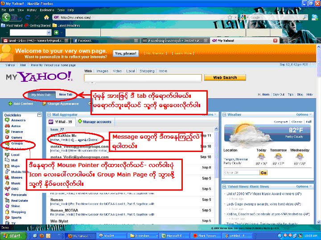Open Music News Options dropdown
The image size is (321, 240).
(304, 186)
